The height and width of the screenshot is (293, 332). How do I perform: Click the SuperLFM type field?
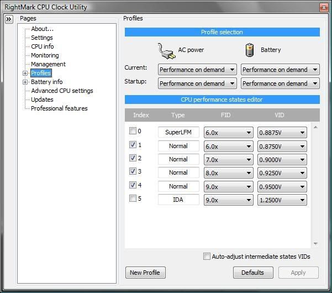(178, 132)
